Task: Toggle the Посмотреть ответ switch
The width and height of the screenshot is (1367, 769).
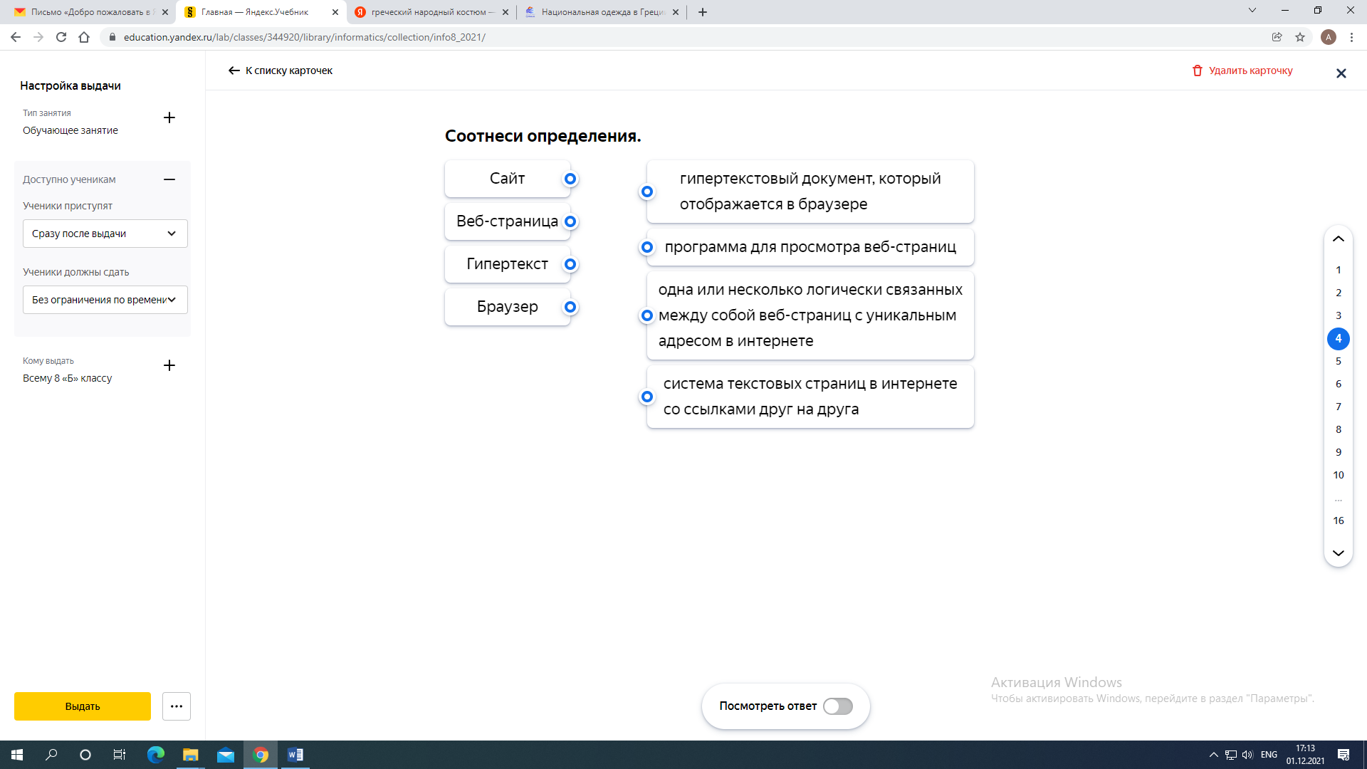Action: coord(838,706)
